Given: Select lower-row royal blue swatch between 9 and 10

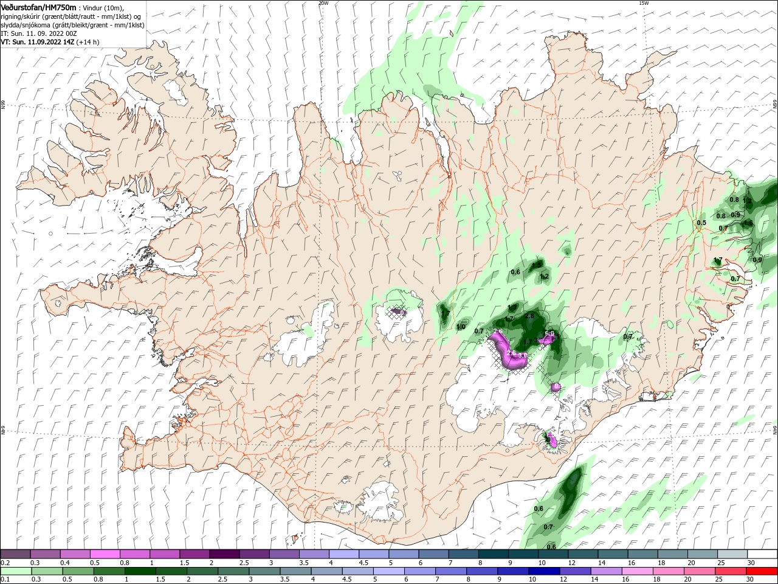Looking at the screenshot, I should [x=513, y=571].
